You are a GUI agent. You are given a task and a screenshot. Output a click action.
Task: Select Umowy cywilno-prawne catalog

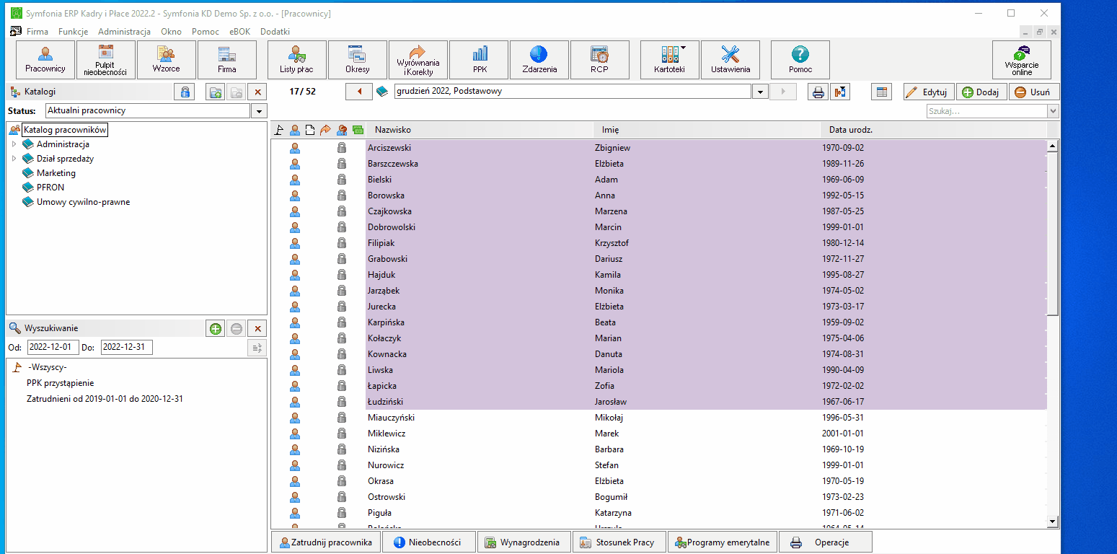pyautogui.click(x=84, y=202)
